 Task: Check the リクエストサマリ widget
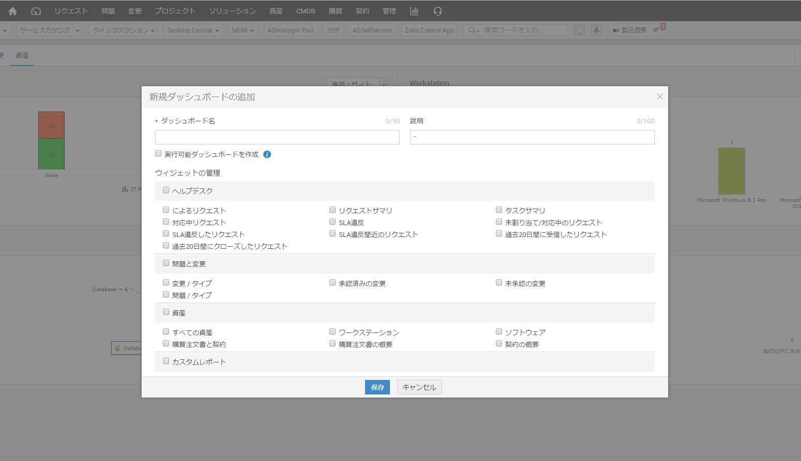(333, 210)
